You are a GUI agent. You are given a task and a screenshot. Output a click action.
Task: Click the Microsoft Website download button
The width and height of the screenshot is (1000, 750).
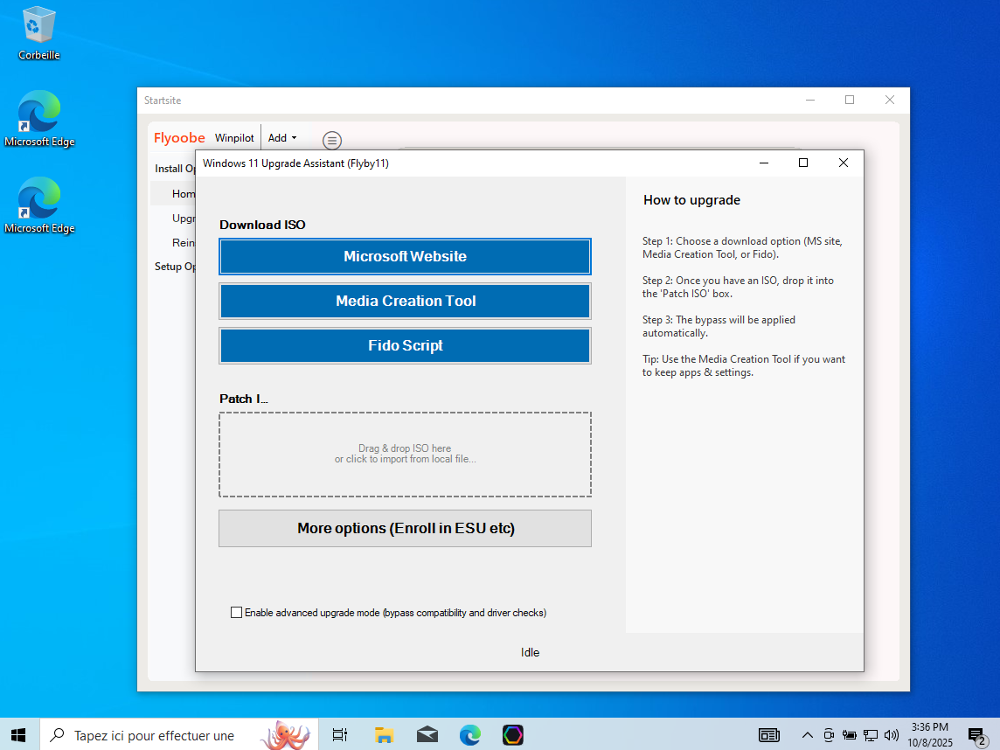[x=405, y=257]
